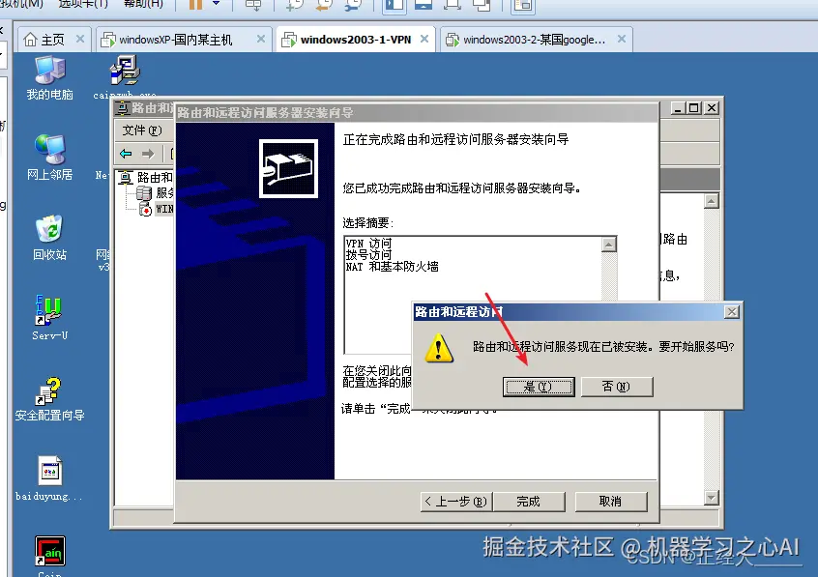Take a snapshot using the clock-plus icon
This screenshot has width=818, height=577.
(295, 5)
